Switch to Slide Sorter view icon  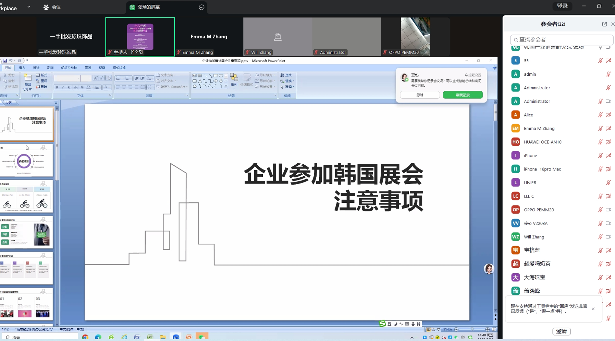click(433, 329)
